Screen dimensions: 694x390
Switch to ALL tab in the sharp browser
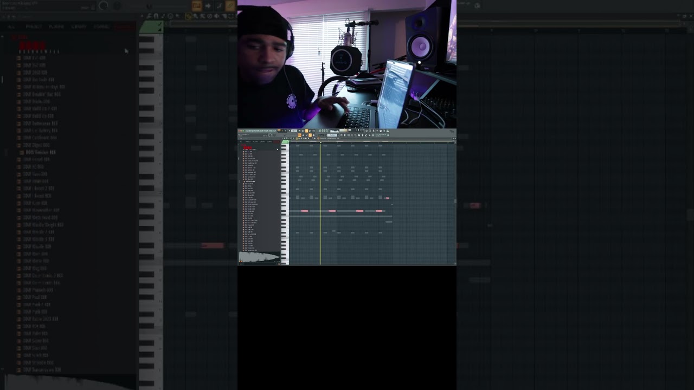point(241,141)
